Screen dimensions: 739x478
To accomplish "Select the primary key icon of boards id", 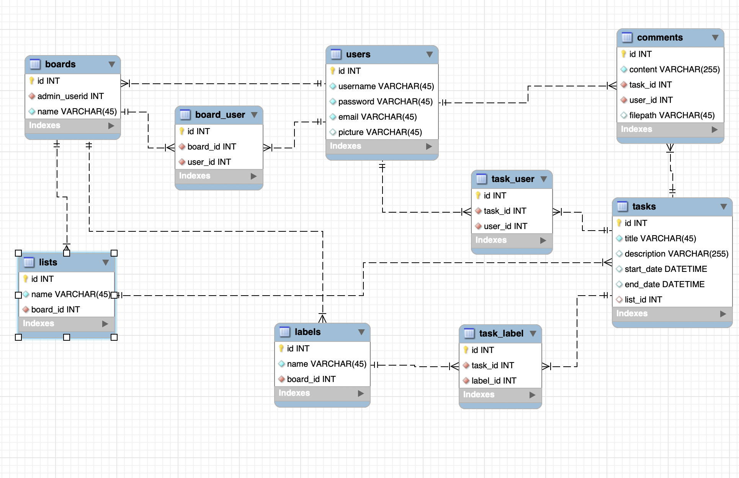I will 32,81.
